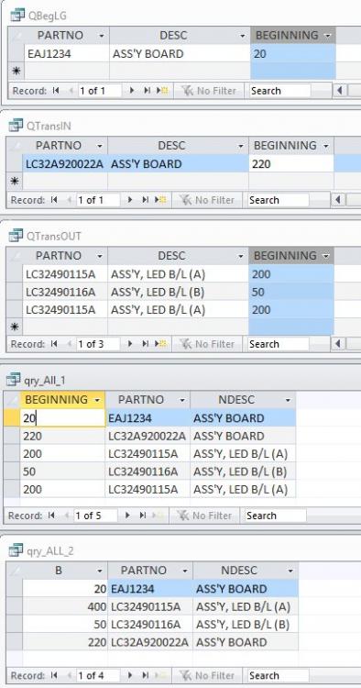Go to next record in QBegLG
The height and width of the screenshot is (688, 361).
(131, 91)
